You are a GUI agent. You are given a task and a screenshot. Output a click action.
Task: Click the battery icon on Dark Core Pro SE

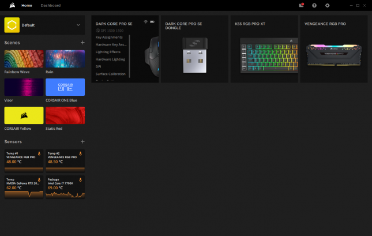coord(152,22)
